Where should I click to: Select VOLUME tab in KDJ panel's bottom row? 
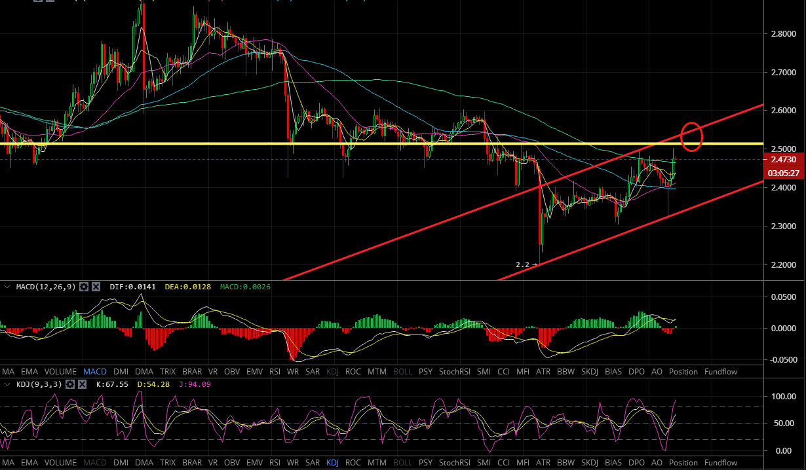[60, 462]
